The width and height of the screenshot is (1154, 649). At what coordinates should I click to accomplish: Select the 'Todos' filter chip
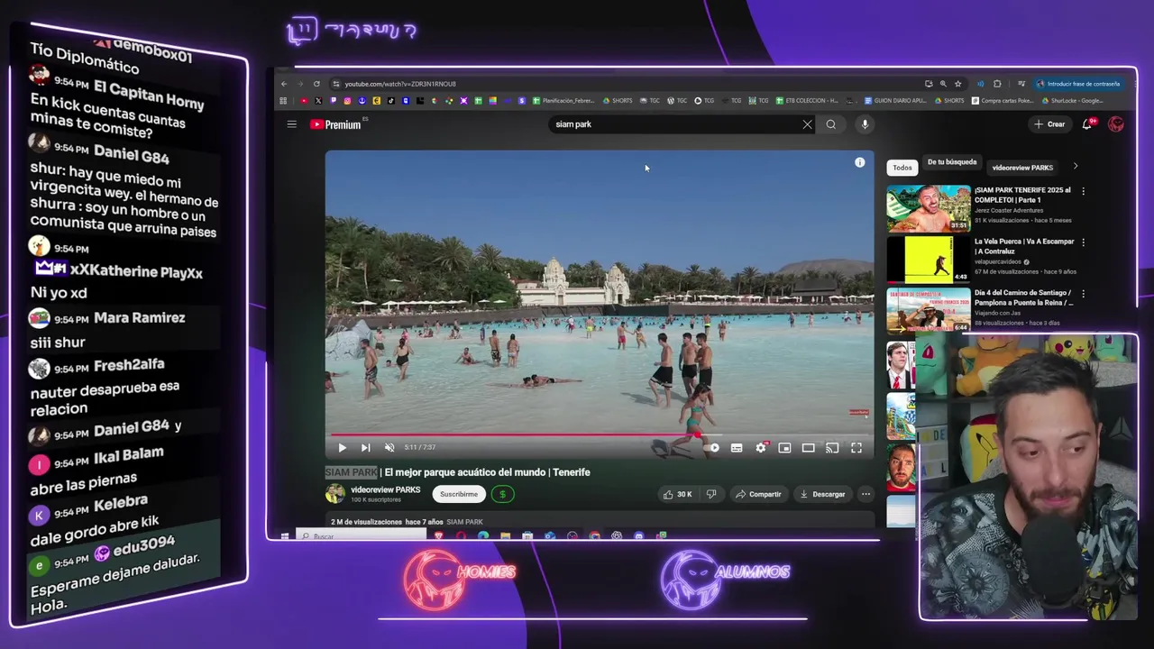[x=902, y=167]
